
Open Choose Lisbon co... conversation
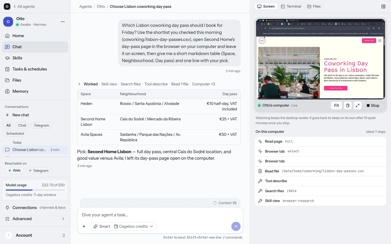(35, 150)
